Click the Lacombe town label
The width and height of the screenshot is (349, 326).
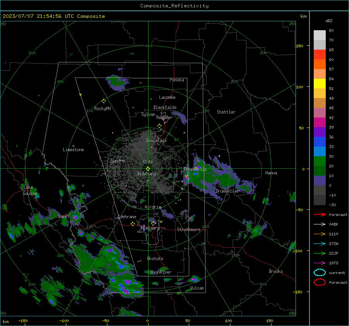[167, 97]
